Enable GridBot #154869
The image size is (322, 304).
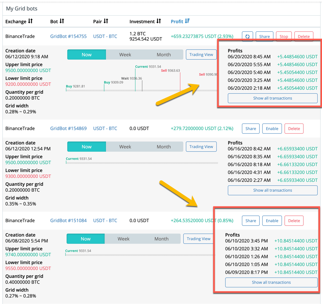tap(272, 129)
